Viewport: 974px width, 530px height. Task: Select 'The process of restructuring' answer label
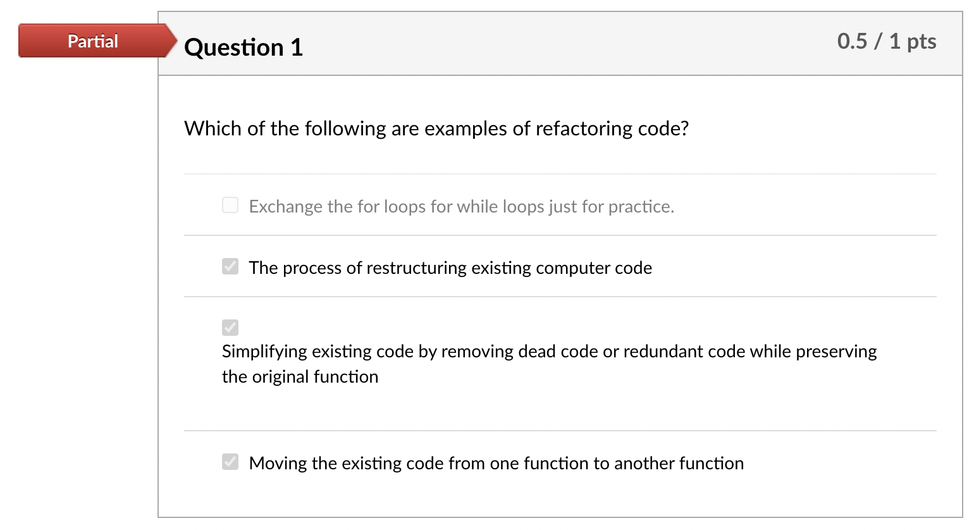450,268
